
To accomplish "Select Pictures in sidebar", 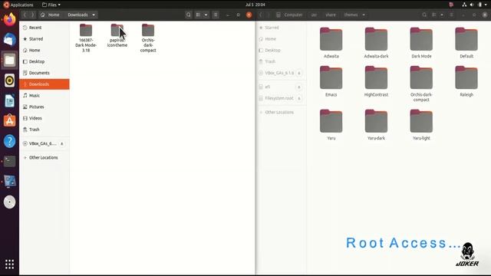I will pyautogui.click(x=44, y=107).
